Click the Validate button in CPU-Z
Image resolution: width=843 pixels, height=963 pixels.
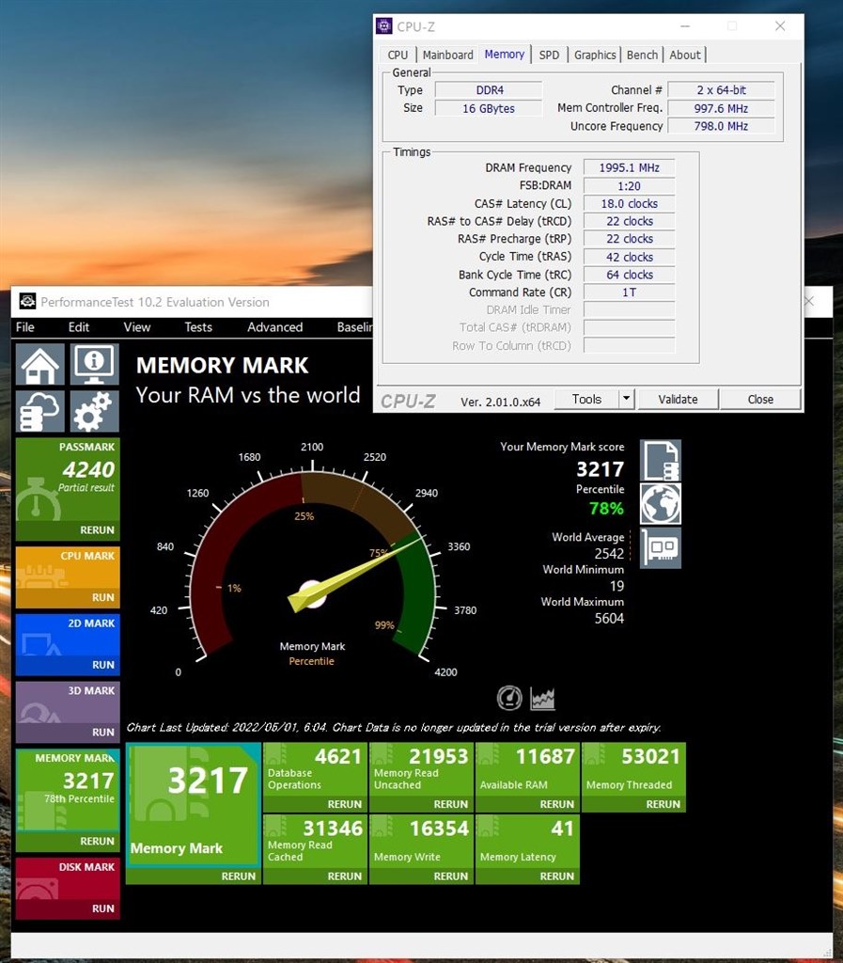click(x=678, y=399)
